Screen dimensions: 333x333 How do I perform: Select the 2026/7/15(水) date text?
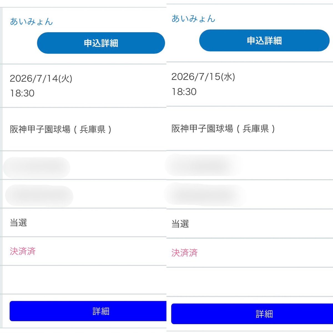point(203,77)
